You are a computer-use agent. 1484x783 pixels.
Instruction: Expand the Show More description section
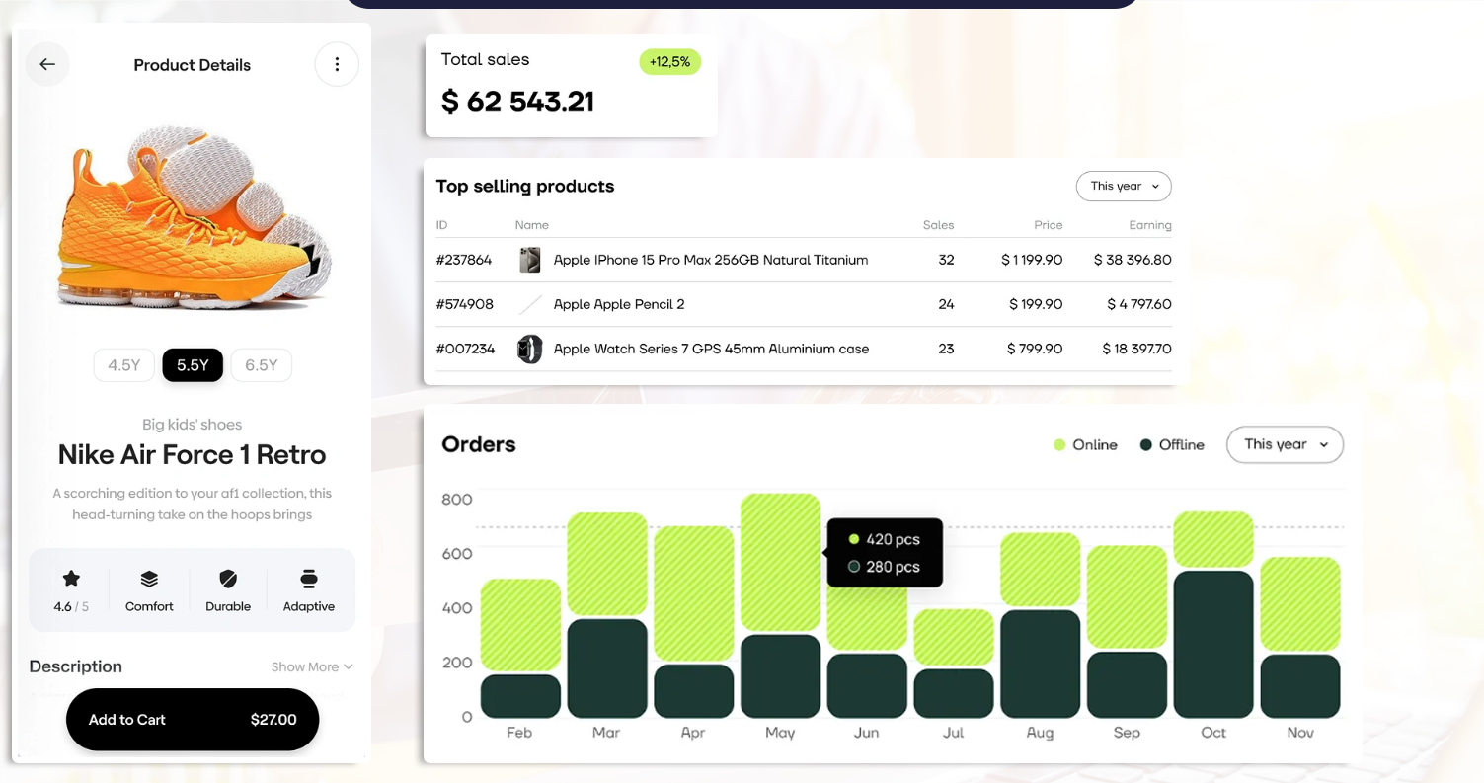(x=311, y=666)
